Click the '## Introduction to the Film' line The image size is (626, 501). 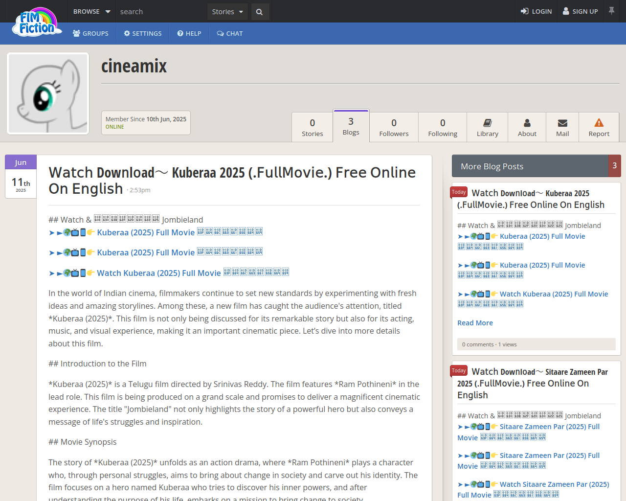(97, 364)
